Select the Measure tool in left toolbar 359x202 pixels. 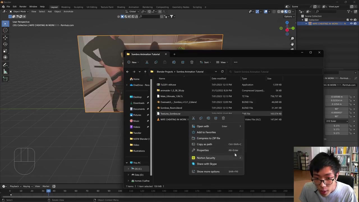click(5, 72)
